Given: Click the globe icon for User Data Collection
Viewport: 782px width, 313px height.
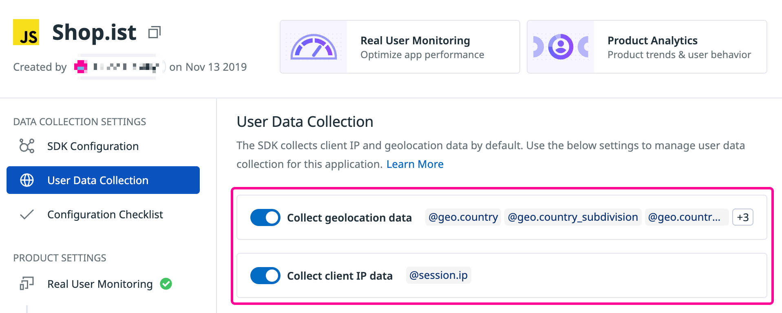Looking at the screenshot, I should [x=27, y=180].
